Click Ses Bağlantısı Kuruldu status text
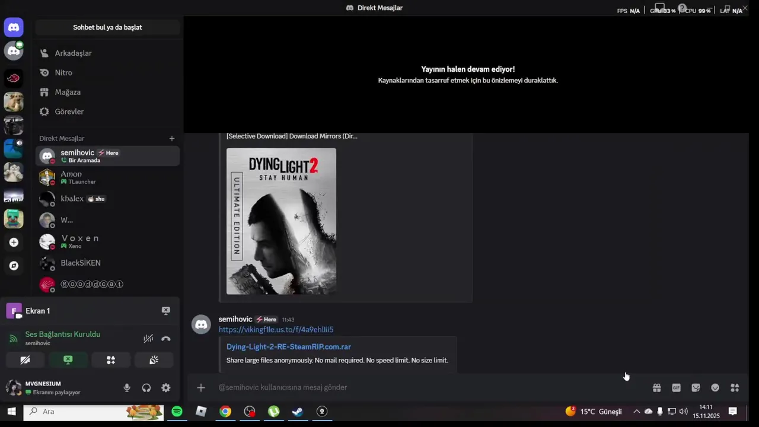Screen dimensions: 759x427 click(x=62, y=334)
